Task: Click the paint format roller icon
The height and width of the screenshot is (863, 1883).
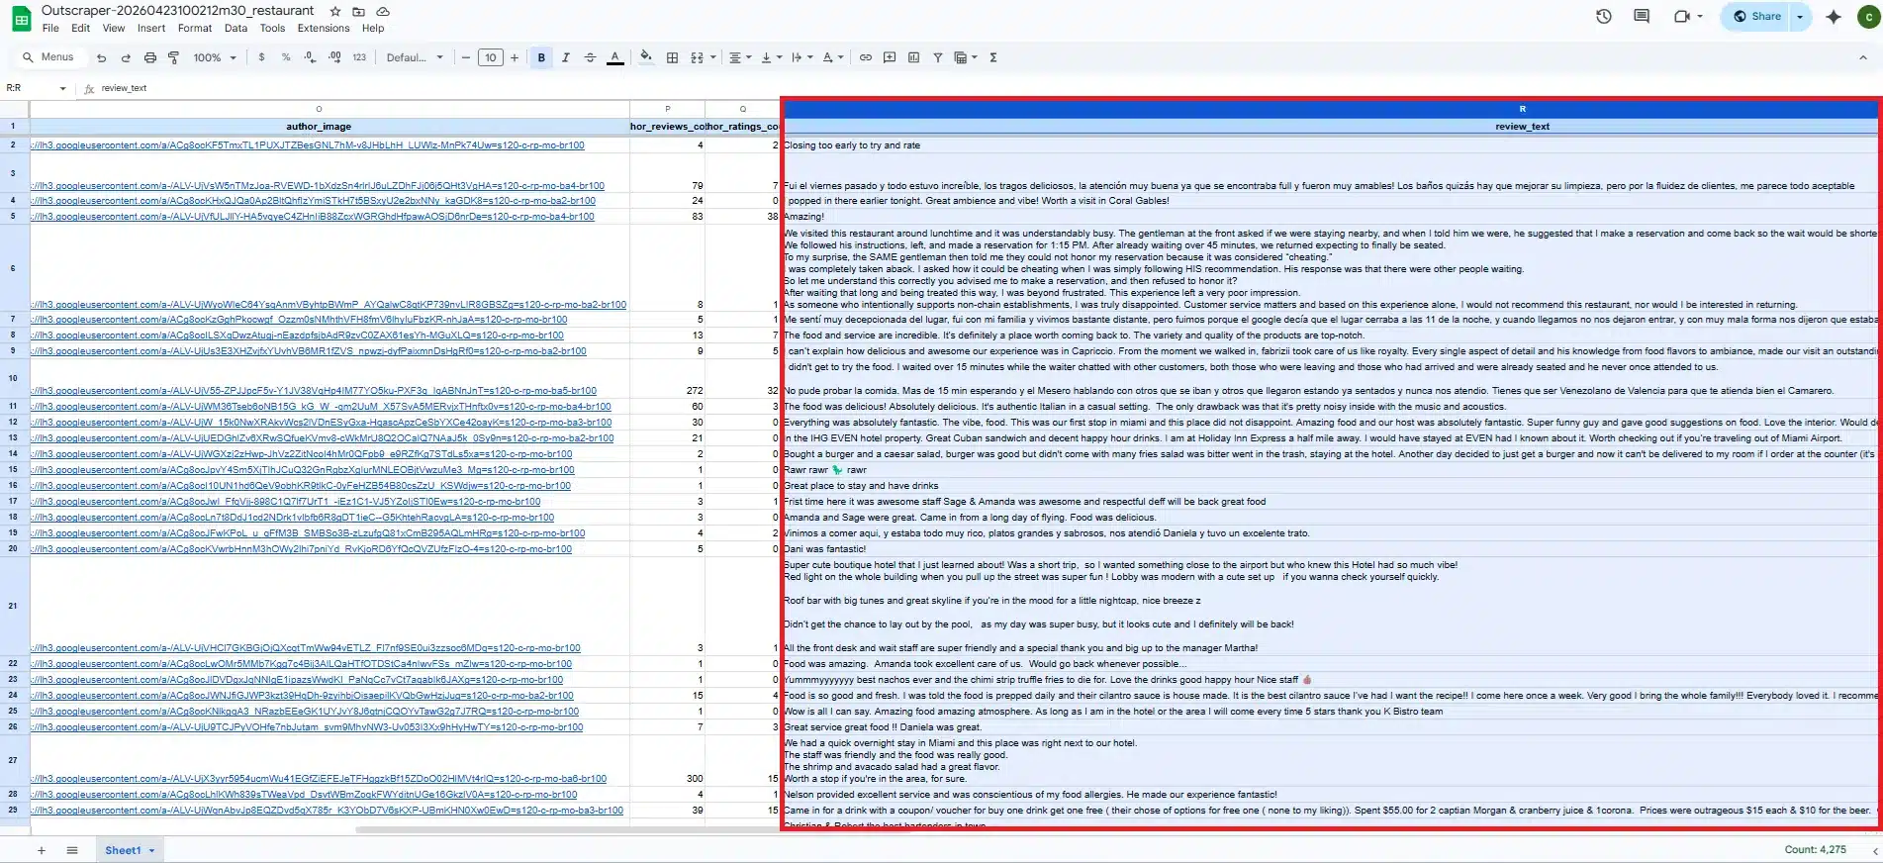Action: [174, 57]
